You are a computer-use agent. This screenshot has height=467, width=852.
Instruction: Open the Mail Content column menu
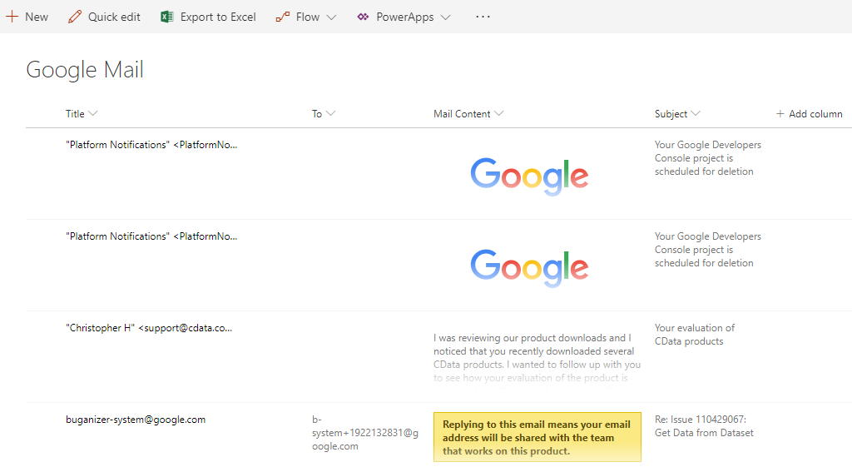[468, 114]
